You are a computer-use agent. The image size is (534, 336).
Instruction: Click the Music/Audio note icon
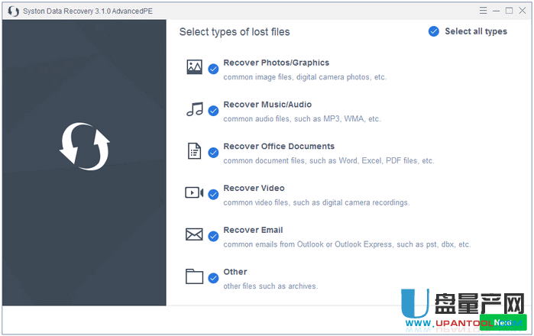(194, 109)
